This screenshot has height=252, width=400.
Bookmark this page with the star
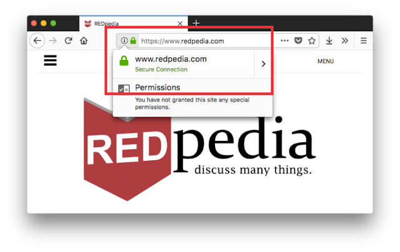[312, 41]
